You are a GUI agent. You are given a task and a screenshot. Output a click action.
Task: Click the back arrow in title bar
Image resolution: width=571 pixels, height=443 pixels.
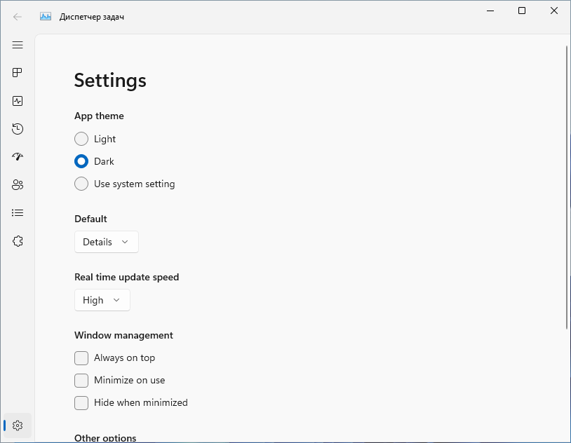17,17
